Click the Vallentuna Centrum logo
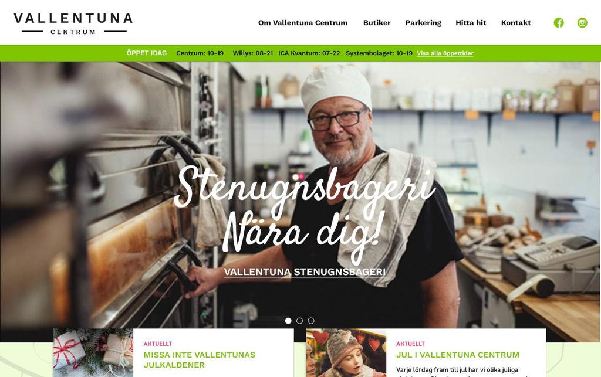This screenshot has height=377, width=601. pos(73,23)
